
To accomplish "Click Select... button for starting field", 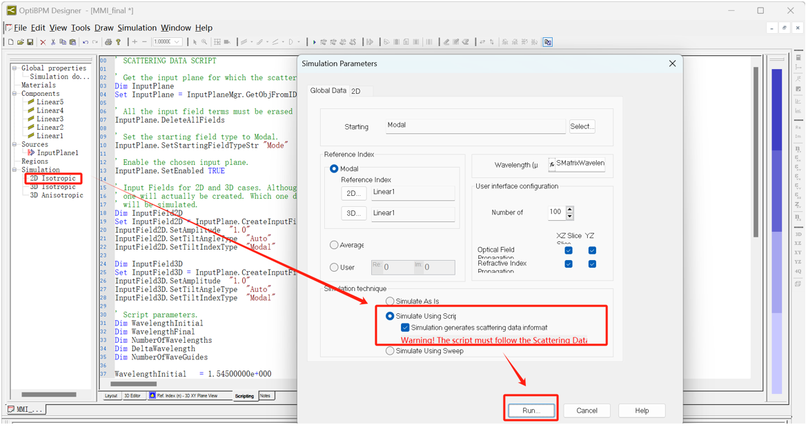I will point(581,126).
